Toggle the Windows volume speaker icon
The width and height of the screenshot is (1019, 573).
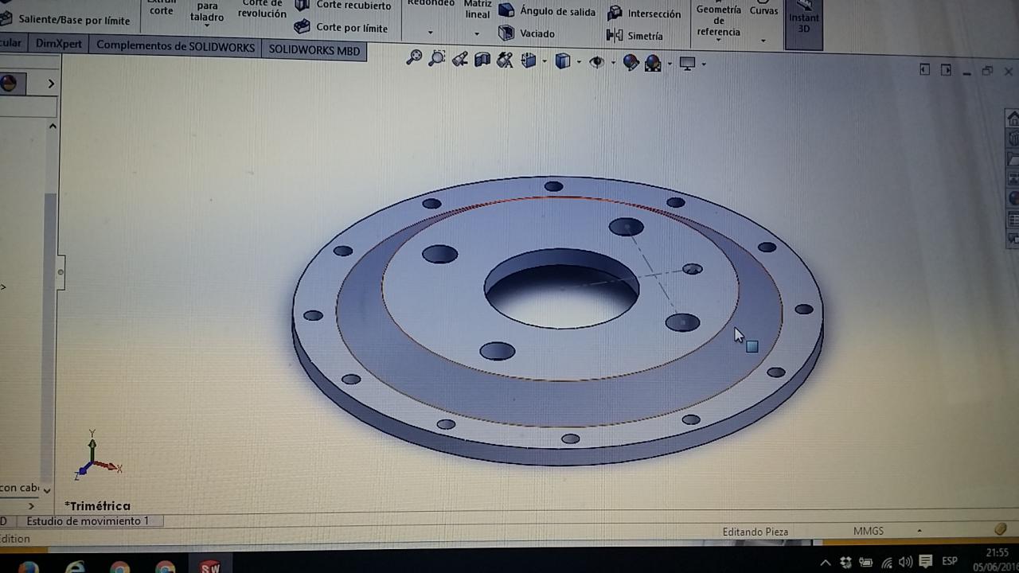click(x=905, y=562)
